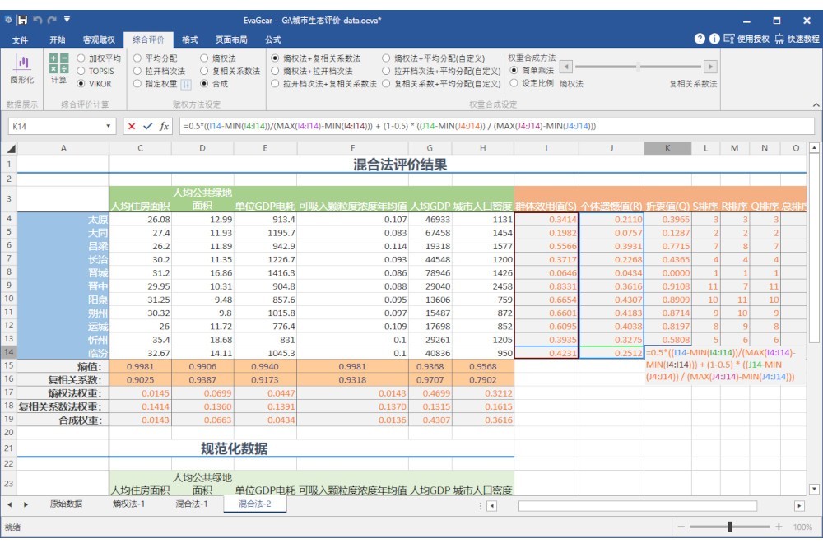
Task: Expand the quick access toolbar dropdown arrow
Action: [x=67, y=19]
